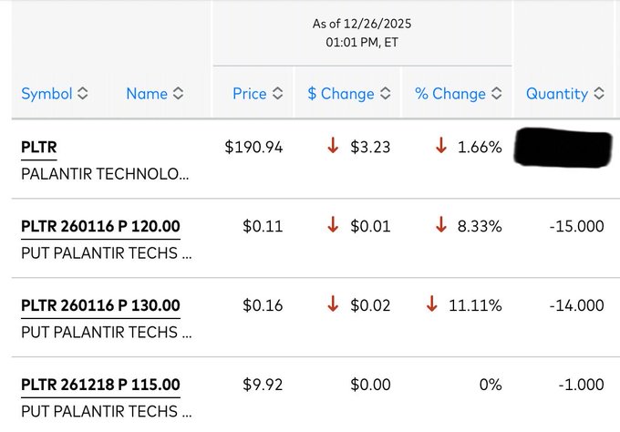Sort table by Price header
The width and height of the screenshot is (620, 432).
(249, 94)
